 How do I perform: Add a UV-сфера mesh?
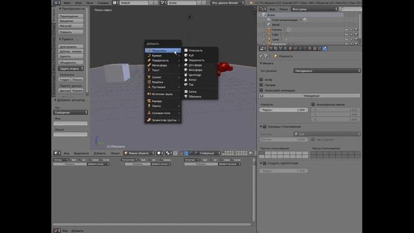(x=201, y=65)
